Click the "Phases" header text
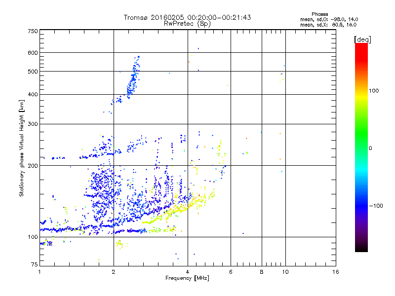Viewport: 395px width, 296px height. click(319, 14)
